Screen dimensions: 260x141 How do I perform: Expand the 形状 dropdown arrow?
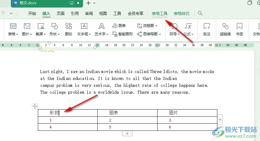pyautogui.click(x=59, y=34)
